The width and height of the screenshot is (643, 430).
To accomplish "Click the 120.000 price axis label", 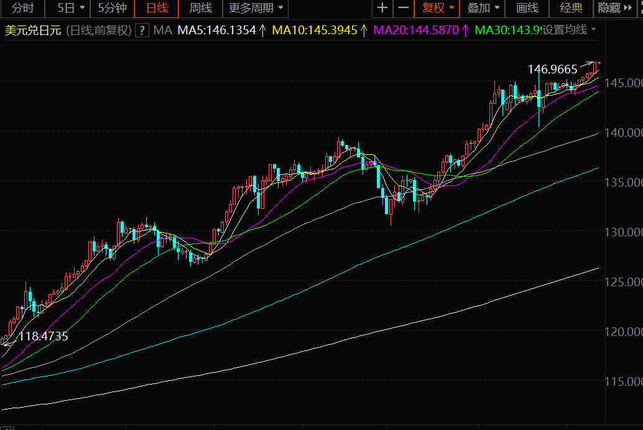I will pyautogui.click(x=624, y=332).
